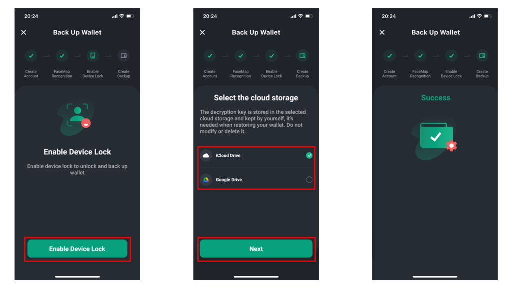512x288 pixels.
Task: Tap the Enable Device Lock button
Action: click(x=77, y=249)
